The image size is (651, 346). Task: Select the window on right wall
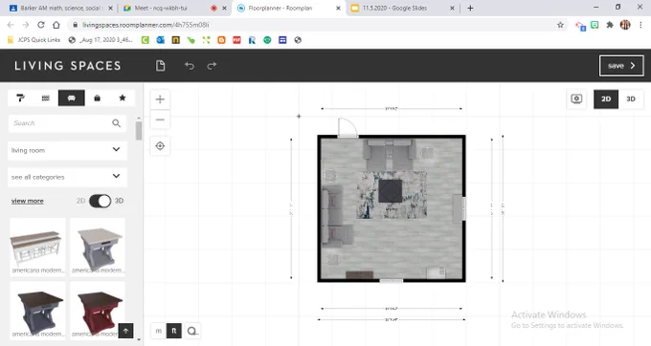(x=463, y=208)
